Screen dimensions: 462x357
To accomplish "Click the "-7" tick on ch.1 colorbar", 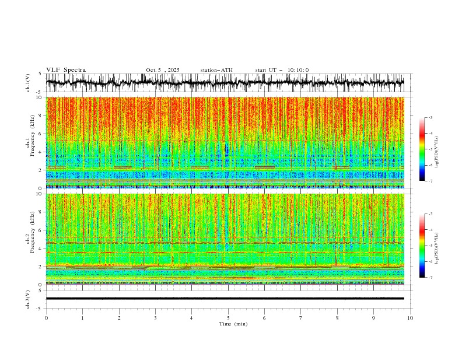I will [430, 181].
